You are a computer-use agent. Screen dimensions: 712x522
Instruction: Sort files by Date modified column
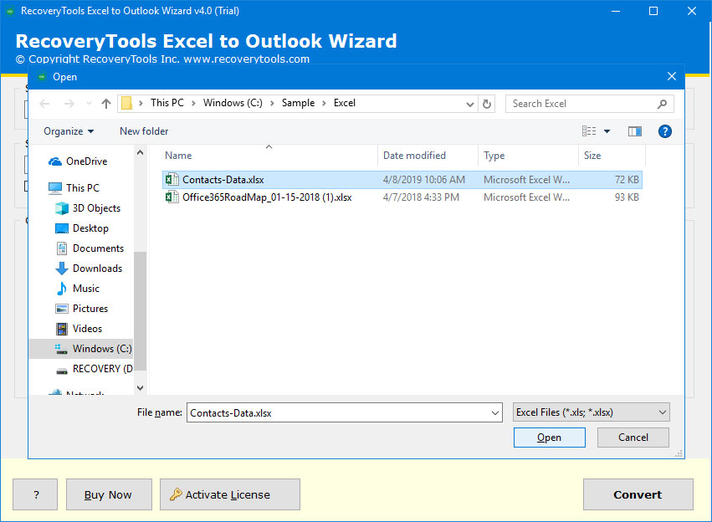(428, 156)
